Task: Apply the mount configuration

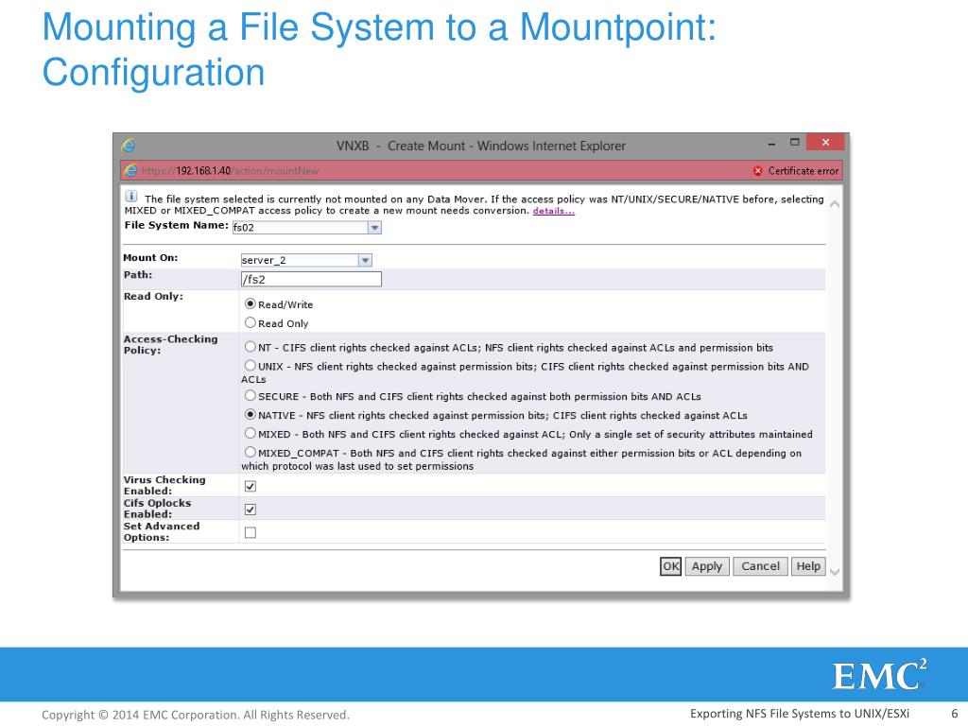Action: coord(706,565)
